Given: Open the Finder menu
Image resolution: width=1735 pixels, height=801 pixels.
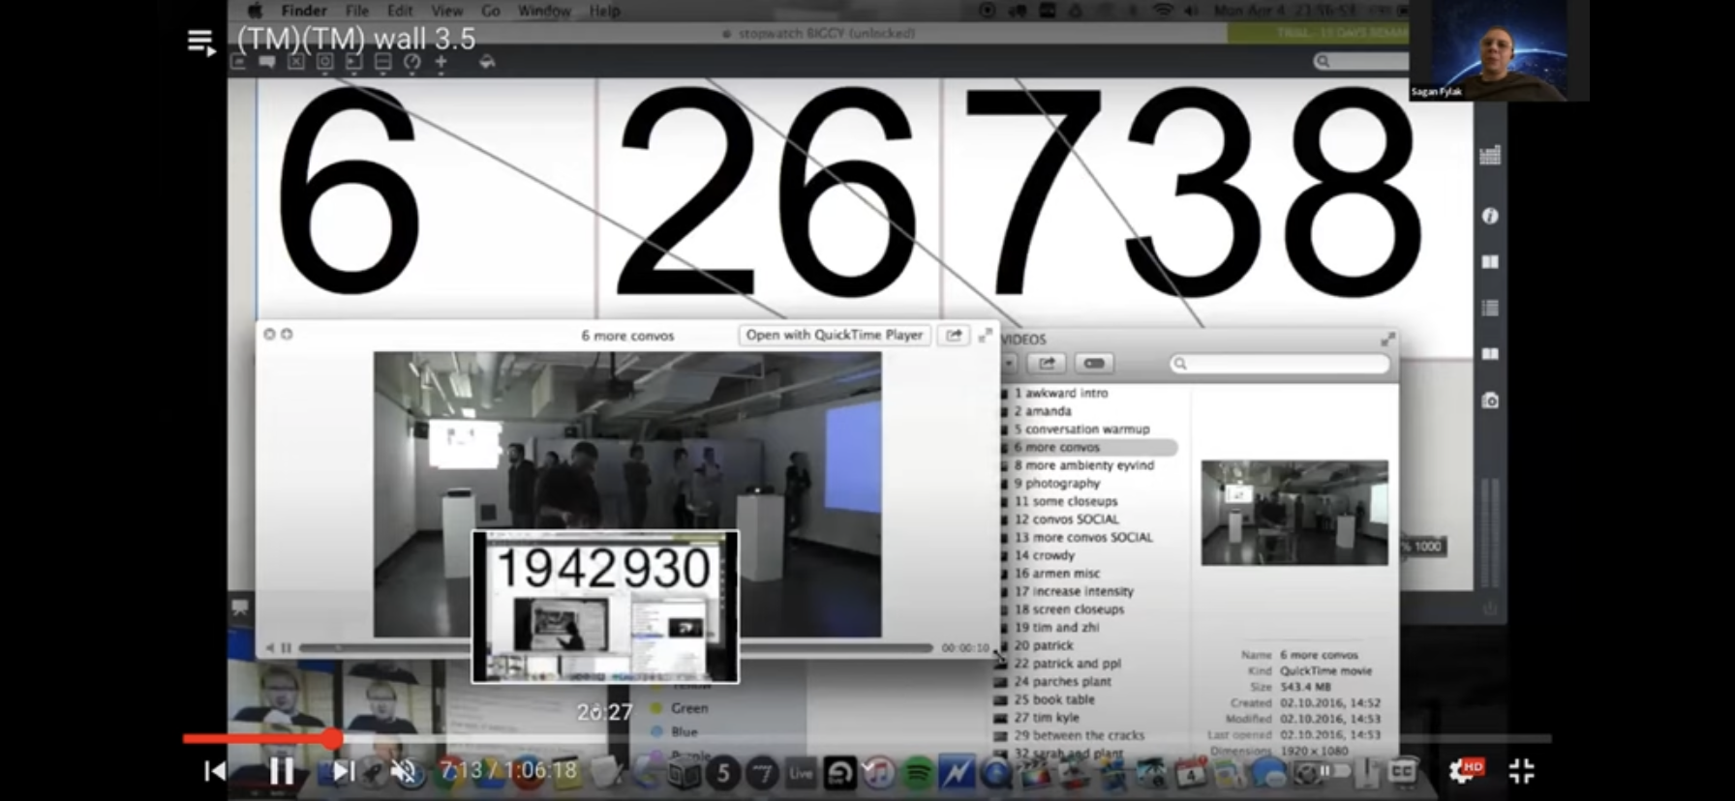Looking at the screenshot, I should 304,11.
